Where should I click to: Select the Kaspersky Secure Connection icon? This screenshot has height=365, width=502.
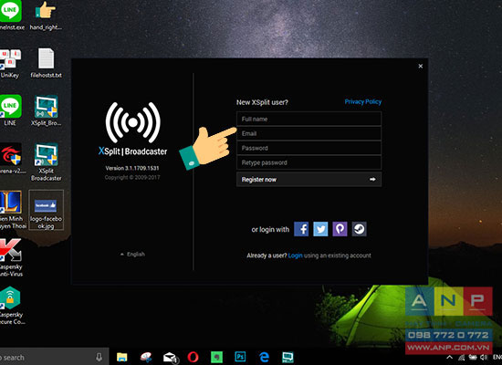11,306
